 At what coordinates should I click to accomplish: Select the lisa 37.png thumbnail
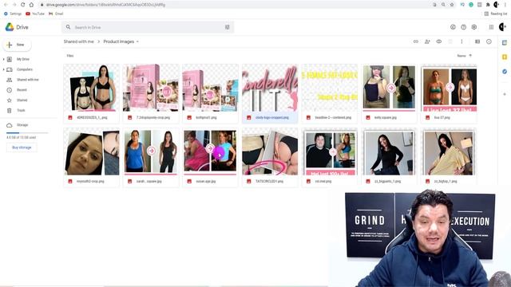coord(449,94)
